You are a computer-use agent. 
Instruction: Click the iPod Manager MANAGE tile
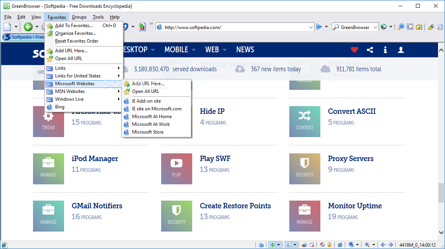[x=49, y=168]
